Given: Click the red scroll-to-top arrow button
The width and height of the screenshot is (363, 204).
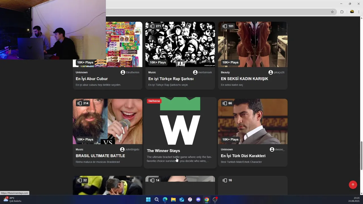Looking at the screenshot, I should point(353,185).
